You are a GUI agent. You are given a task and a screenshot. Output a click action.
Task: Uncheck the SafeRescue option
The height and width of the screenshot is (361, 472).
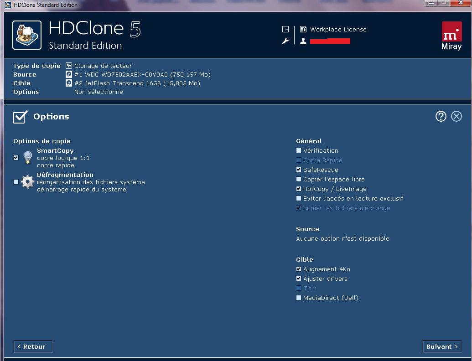tap(299, 170)
